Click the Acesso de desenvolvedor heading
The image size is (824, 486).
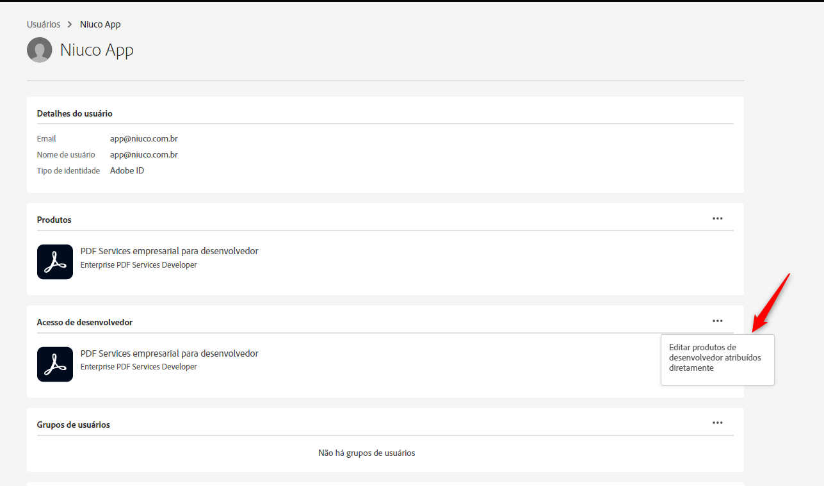coord(85,322)
